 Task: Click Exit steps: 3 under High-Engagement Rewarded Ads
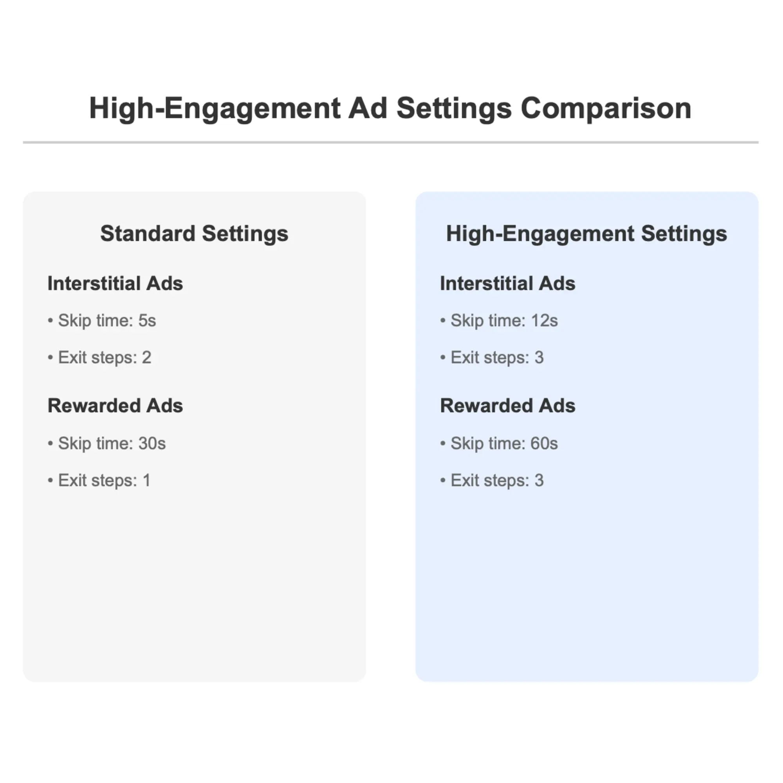point(492,480)
